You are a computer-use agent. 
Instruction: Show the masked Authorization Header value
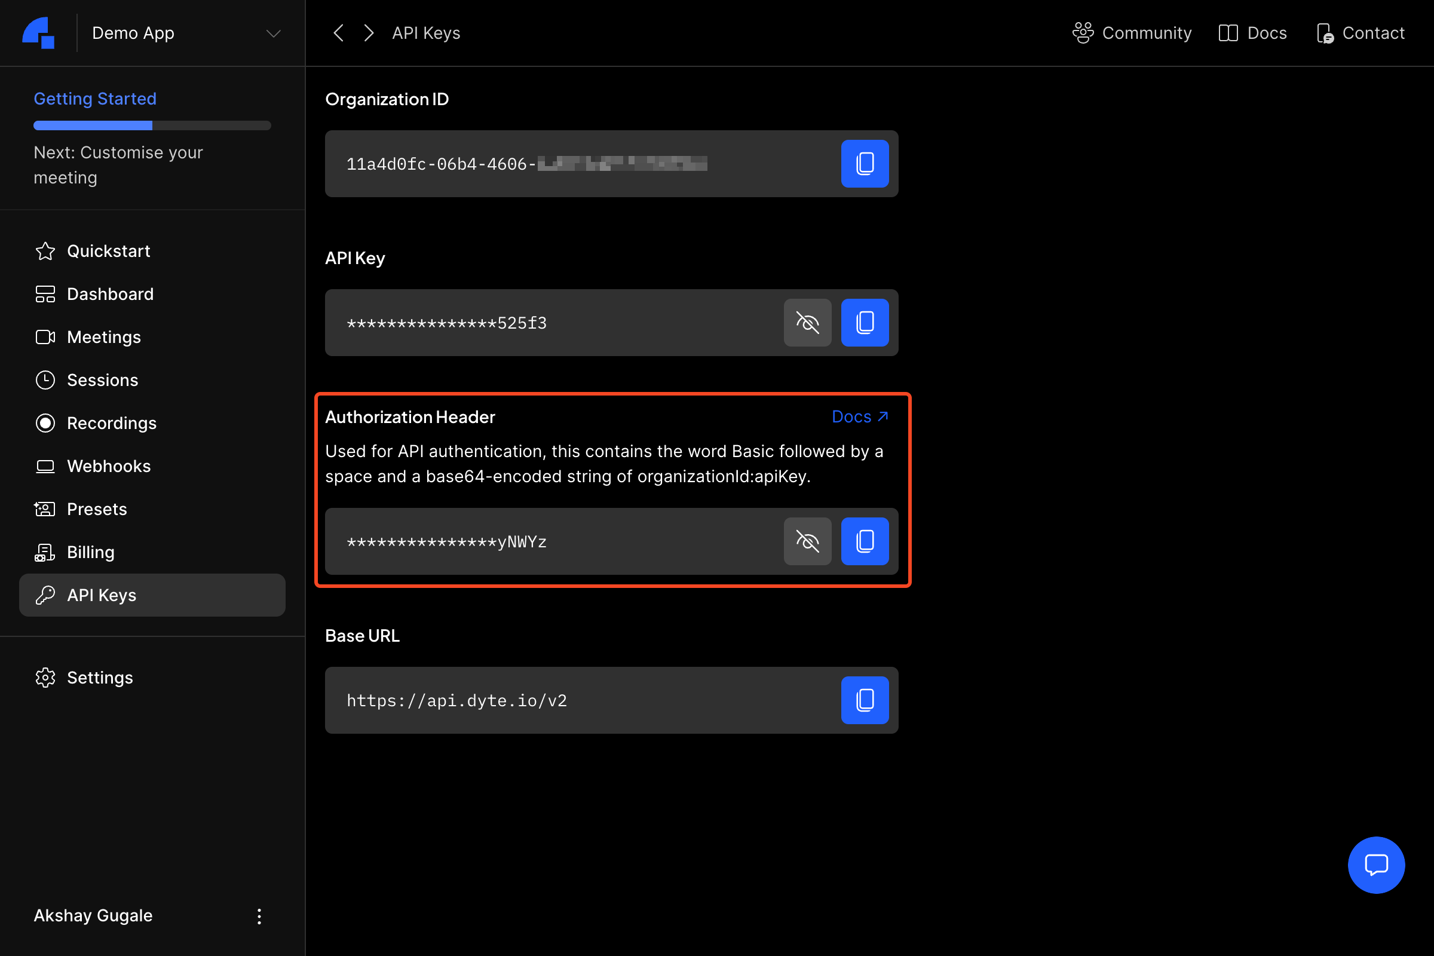(x=807, y=541)
